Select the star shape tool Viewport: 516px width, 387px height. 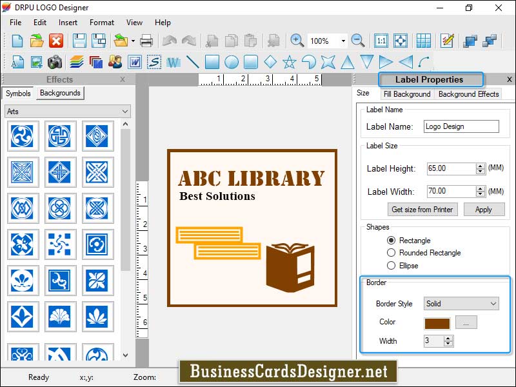tap(289, 63)
